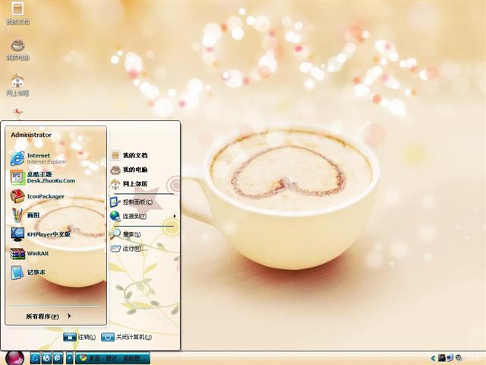The image size is (486, 365).
Task: Expand the Quick Launch overflow arrow
Action: click(69, 358)
